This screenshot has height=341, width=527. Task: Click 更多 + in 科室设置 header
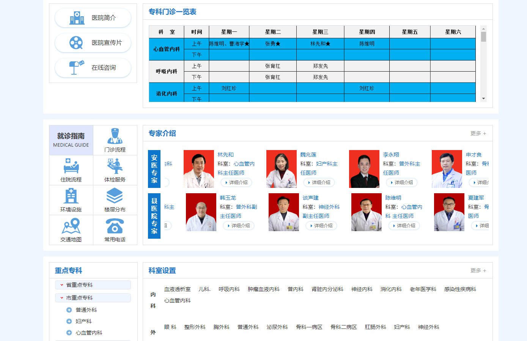[478, 271]
